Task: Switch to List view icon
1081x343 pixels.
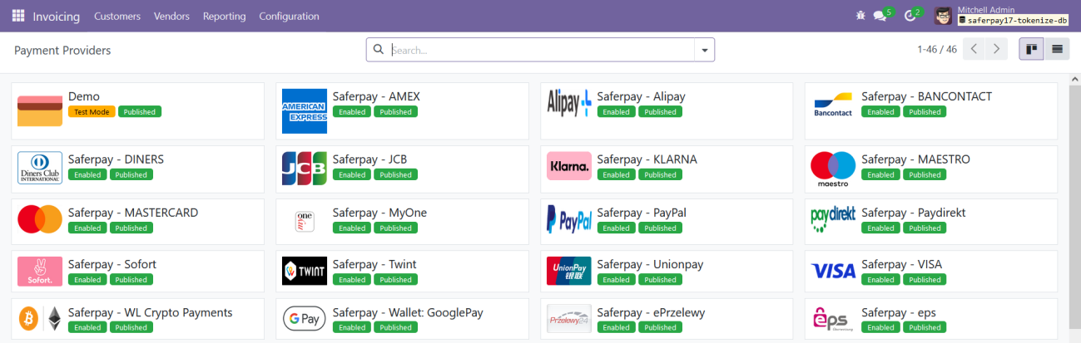Action: click(1057, 50)
